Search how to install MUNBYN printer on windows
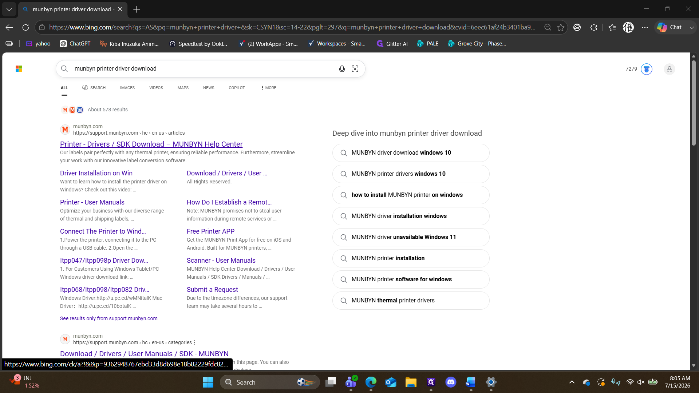Viewport: 699px width, 393px height. pos(411,195)
